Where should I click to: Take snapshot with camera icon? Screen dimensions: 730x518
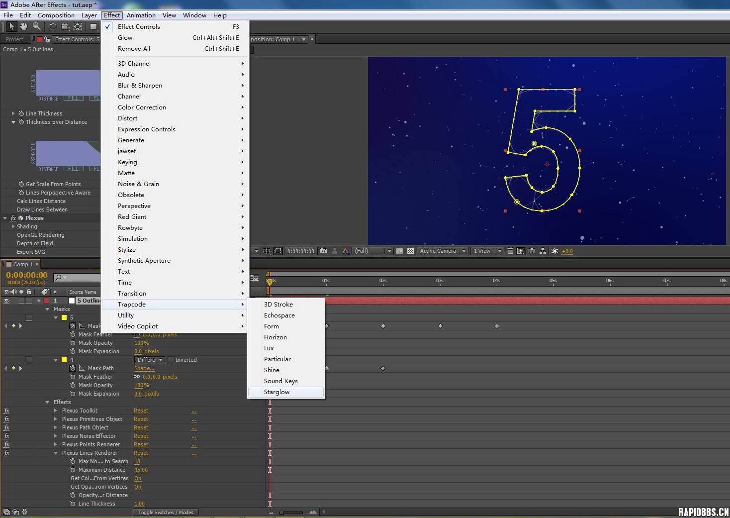(323, 251)
